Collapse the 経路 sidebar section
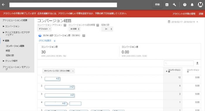This screenshot has width=205, height=111. point(6,41)
